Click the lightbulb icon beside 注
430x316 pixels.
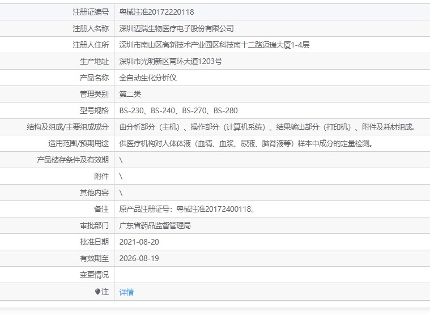[x=97, y=292]
